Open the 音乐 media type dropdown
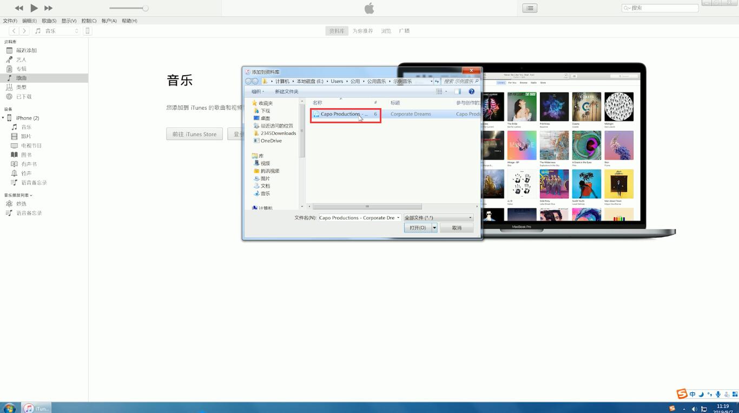The image size is (739, 413). pyautogui.click(x=57, y=31)
